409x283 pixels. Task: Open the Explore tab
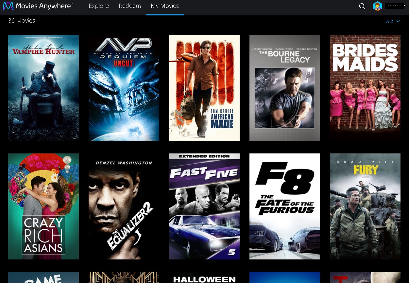pyautogui.click(x=99, y=6)
